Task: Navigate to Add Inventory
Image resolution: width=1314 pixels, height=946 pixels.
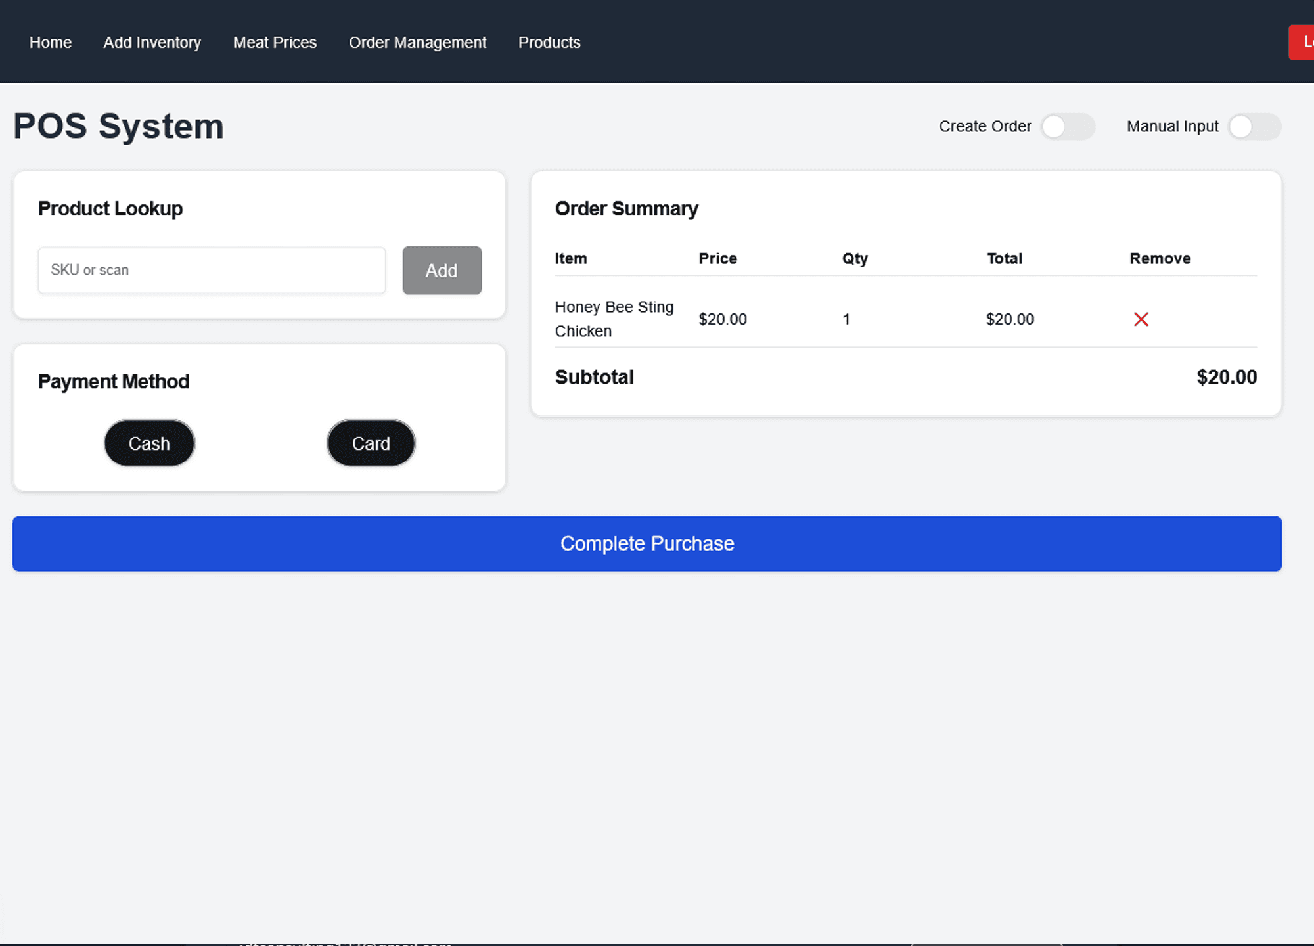Action: click(x=152, y=42)
